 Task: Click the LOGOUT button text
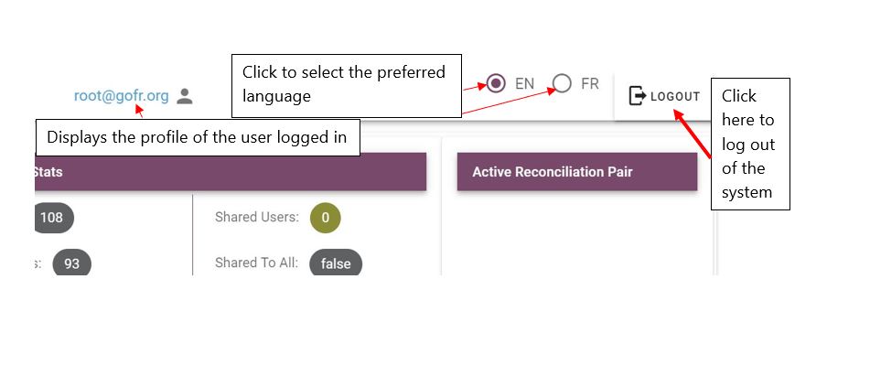675,97
